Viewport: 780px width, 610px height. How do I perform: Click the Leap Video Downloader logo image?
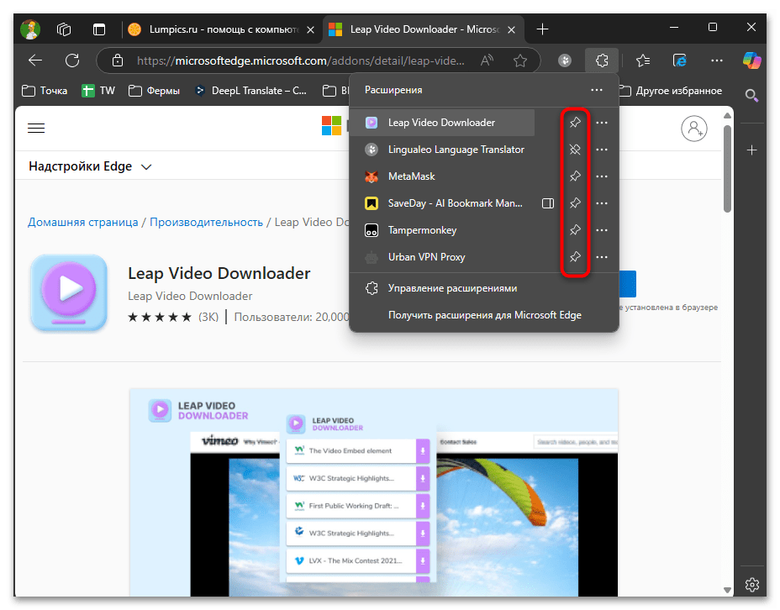tap(69, 293)
